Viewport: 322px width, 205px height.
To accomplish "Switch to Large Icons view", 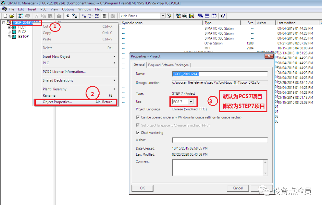I will click(x=84, y=16).
